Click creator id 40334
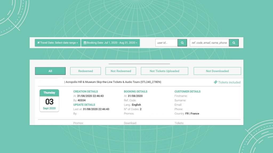273x153 pixels. [x=82, y=100]
